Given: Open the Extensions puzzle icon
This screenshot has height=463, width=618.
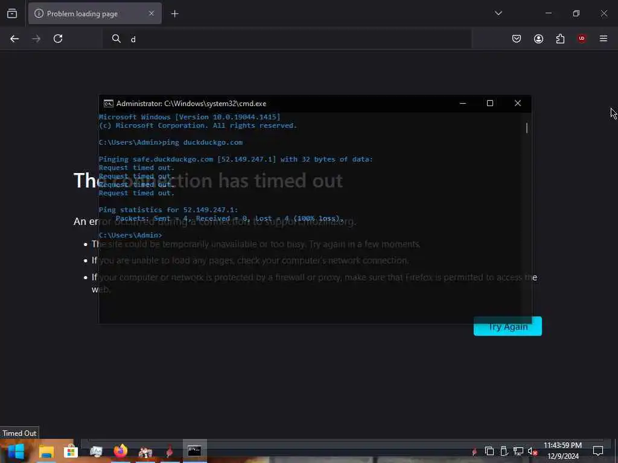Looking at the screenshot, I should coord(560,39).
